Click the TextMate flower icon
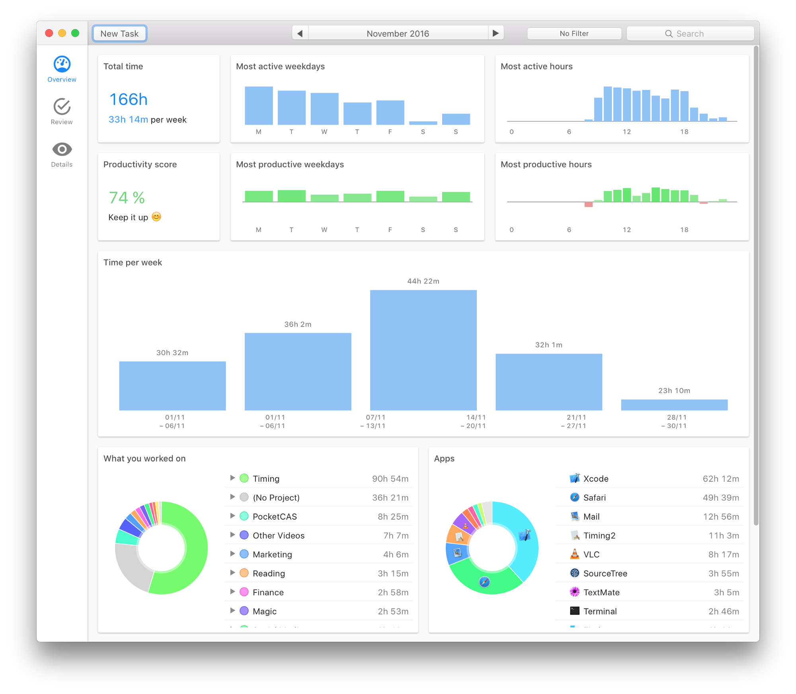 tap(574, 592)
